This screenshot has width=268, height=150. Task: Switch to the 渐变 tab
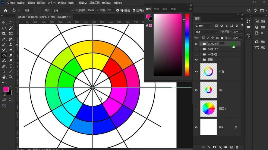pos(165,9)
